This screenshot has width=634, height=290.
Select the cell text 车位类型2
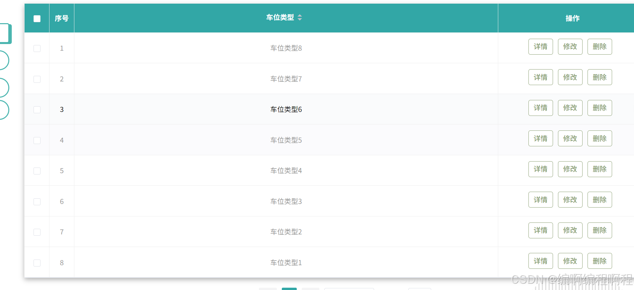click(286, 232)
